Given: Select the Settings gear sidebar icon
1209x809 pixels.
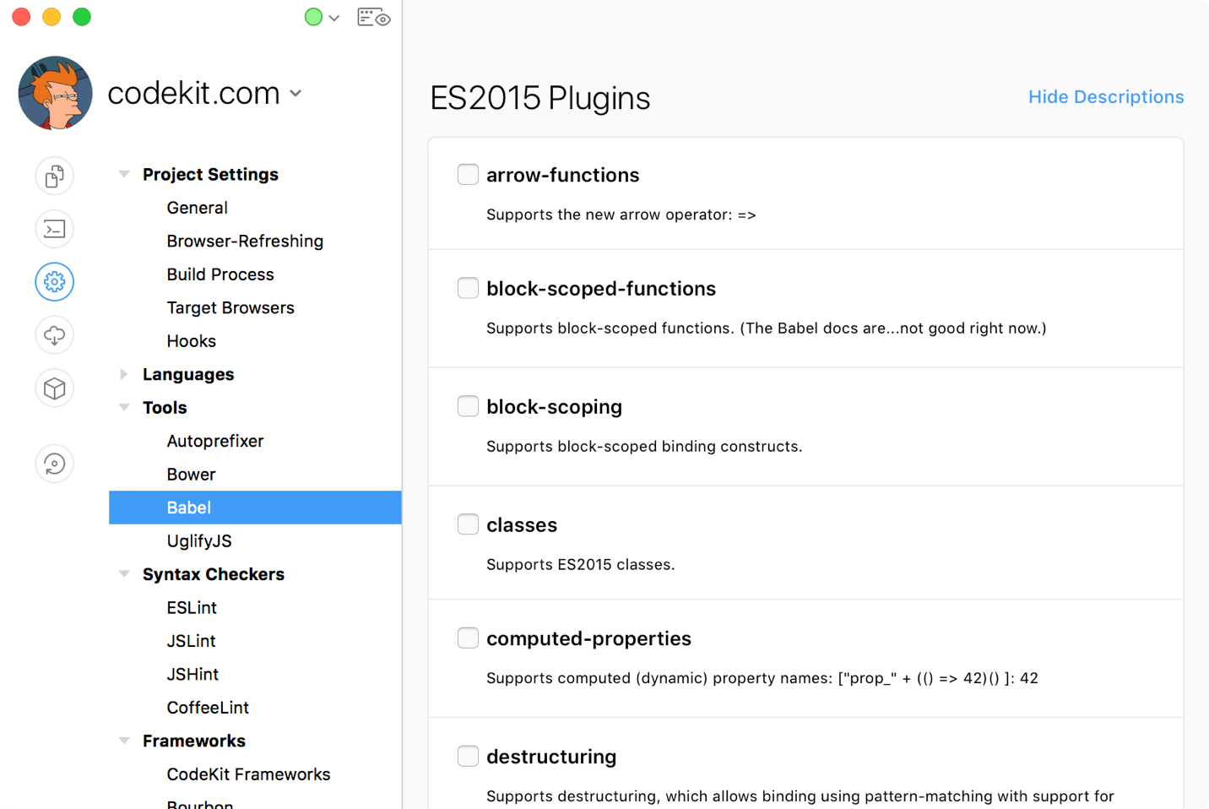Looking at the screenshot, I should [x=55, y=282].
